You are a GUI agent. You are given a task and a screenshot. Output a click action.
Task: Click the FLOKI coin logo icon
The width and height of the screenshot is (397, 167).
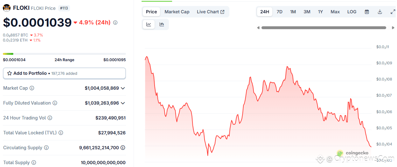(x=7, y=8)
